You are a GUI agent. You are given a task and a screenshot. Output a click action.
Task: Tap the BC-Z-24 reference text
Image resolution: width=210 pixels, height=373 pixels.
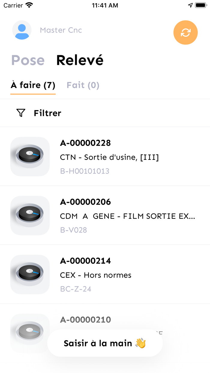[76, 289]
